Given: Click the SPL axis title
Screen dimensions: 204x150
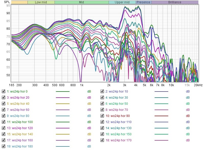Looking at the screenshot, I should (x=7, y=2).
